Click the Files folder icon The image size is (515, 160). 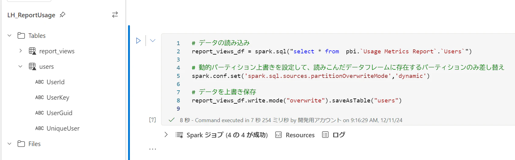[21, 144]
